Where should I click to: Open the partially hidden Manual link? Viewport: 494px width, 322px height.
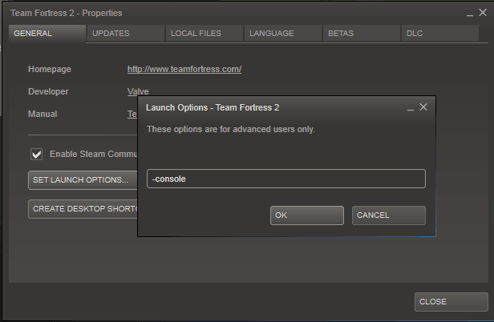pos(132,114)
